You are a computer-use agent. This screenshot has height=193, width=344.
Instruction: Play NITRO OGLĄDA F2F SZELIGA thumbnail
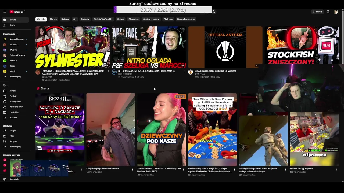(149, 47)
